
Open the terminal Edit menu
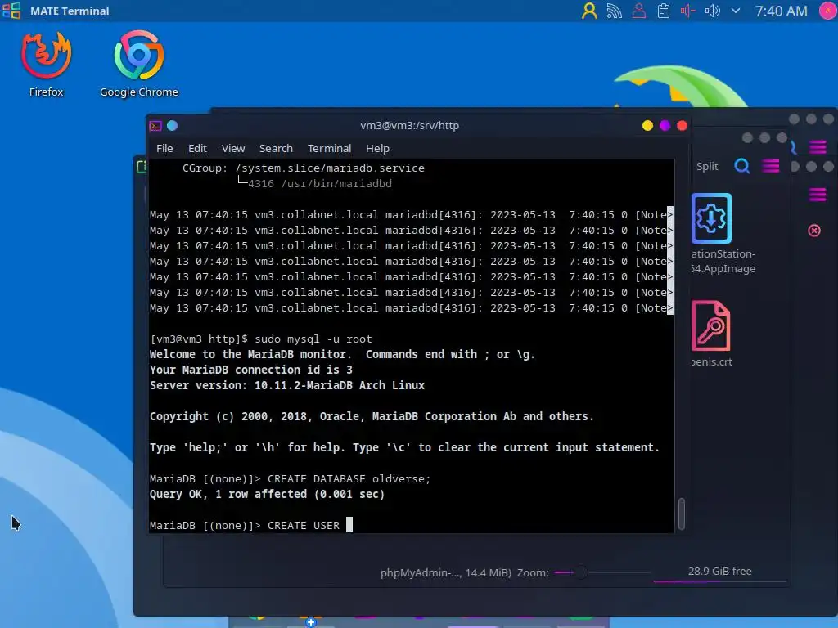[x=197, y=149]
